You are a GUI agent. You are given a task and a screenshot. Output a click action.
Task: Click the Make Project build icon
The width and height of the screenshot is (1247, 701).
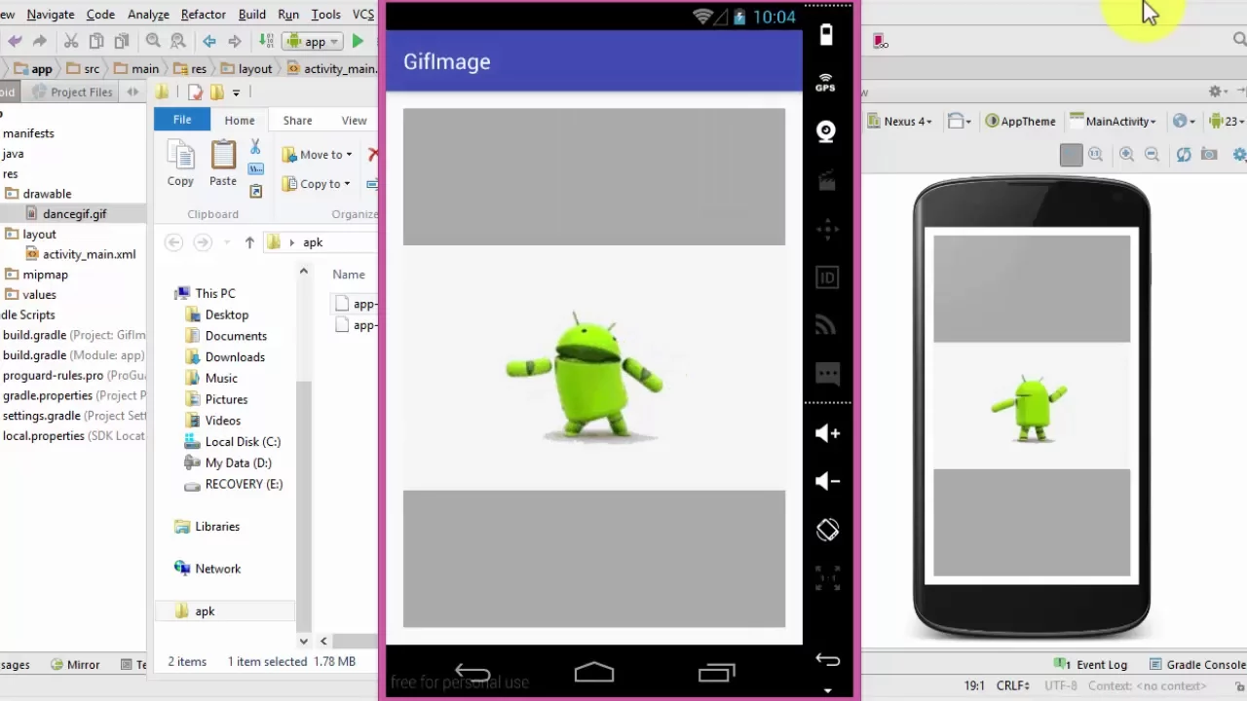pos(267,41)
